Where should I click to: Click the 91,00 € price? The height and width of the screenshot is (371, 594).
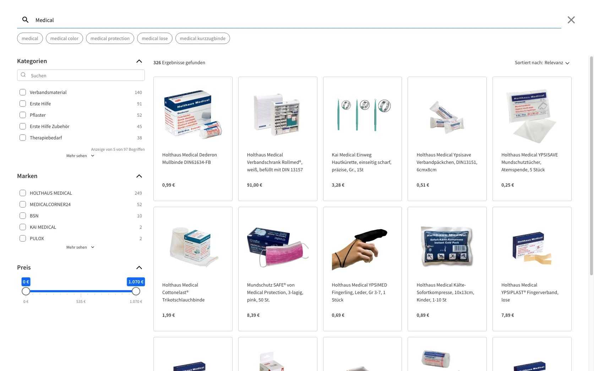coord(255,185)
